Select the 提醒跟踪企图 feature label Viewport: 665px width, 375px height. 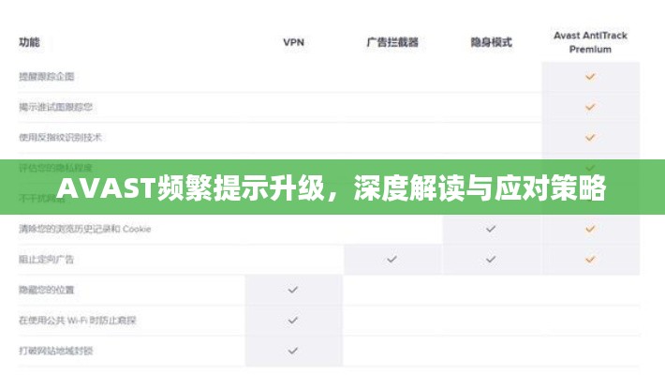point(46,77)
